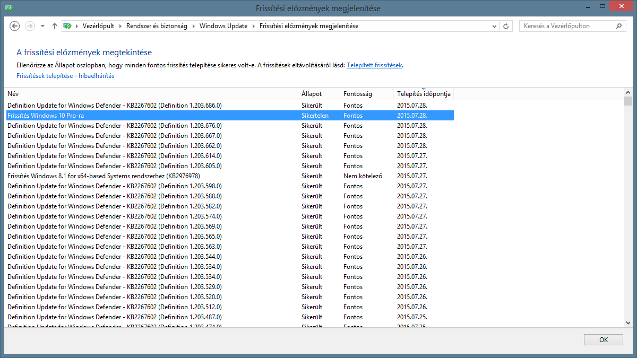Navigate to Vezérlőpult breadcrumb
Viewport: 637px width, 358px height.
99,26
